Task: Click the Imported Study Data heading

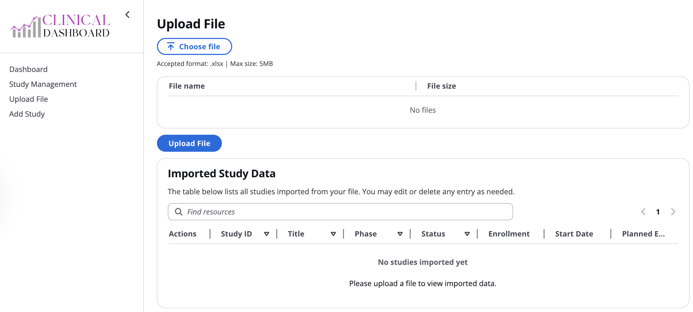Action: click(x=222, y=173)
